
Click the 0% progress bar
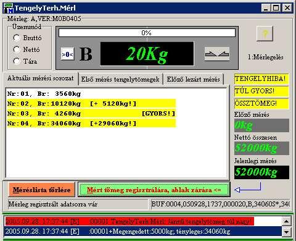[147, 33]
